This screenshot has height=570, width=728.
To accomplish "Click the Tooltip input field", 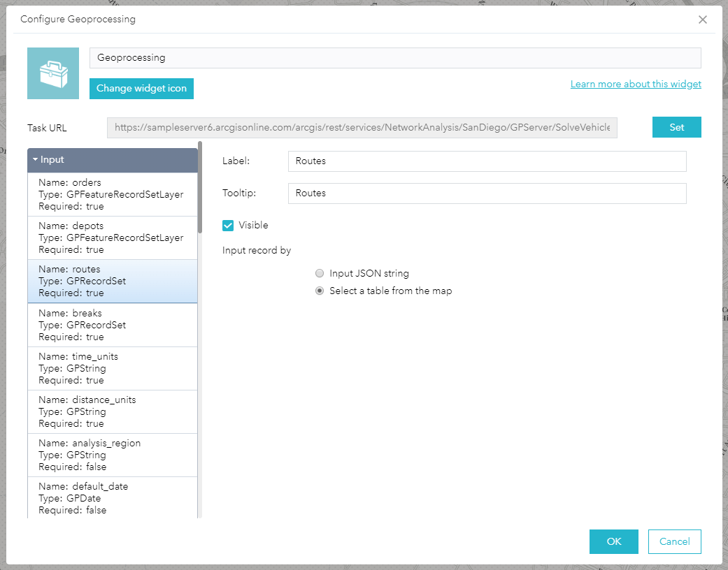I will point(487,193).
